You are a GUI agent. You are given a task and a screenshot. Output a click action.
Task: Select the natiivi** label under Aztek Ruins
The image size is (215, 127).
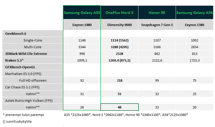(x=33, y=107)
